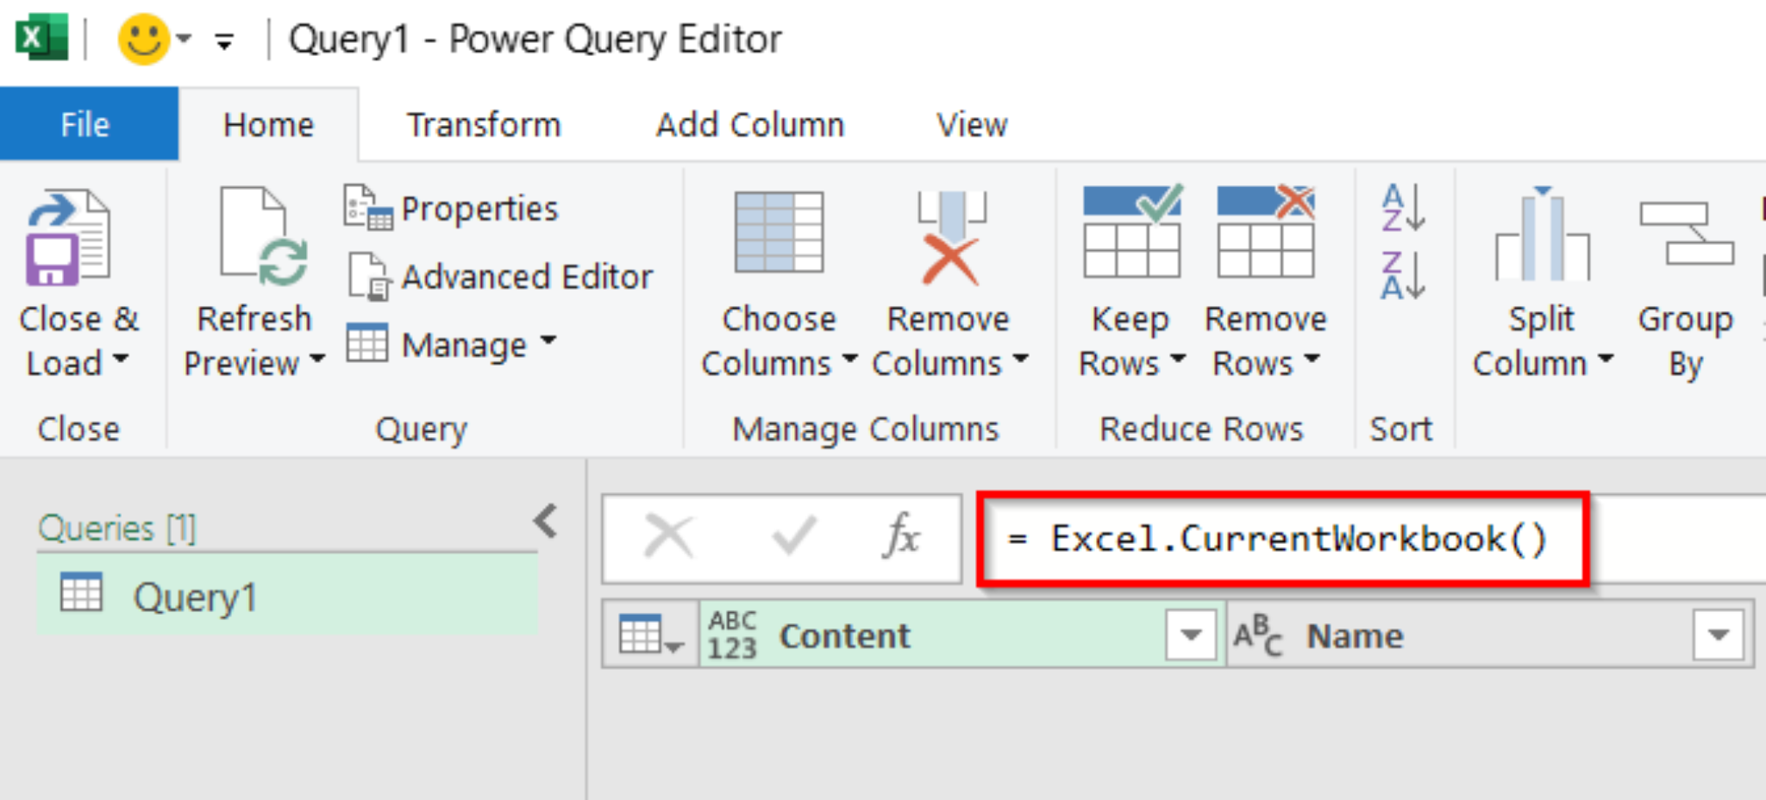
Task: Change the Name column data type icon
Action: [1258, 635]
